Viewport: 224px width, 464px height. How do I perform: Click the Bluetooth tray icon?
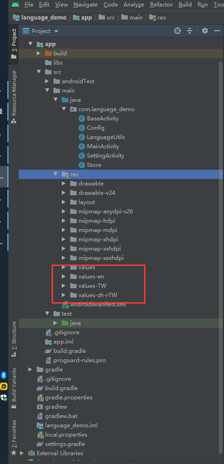pyautogui.click(x=4, y=375)
